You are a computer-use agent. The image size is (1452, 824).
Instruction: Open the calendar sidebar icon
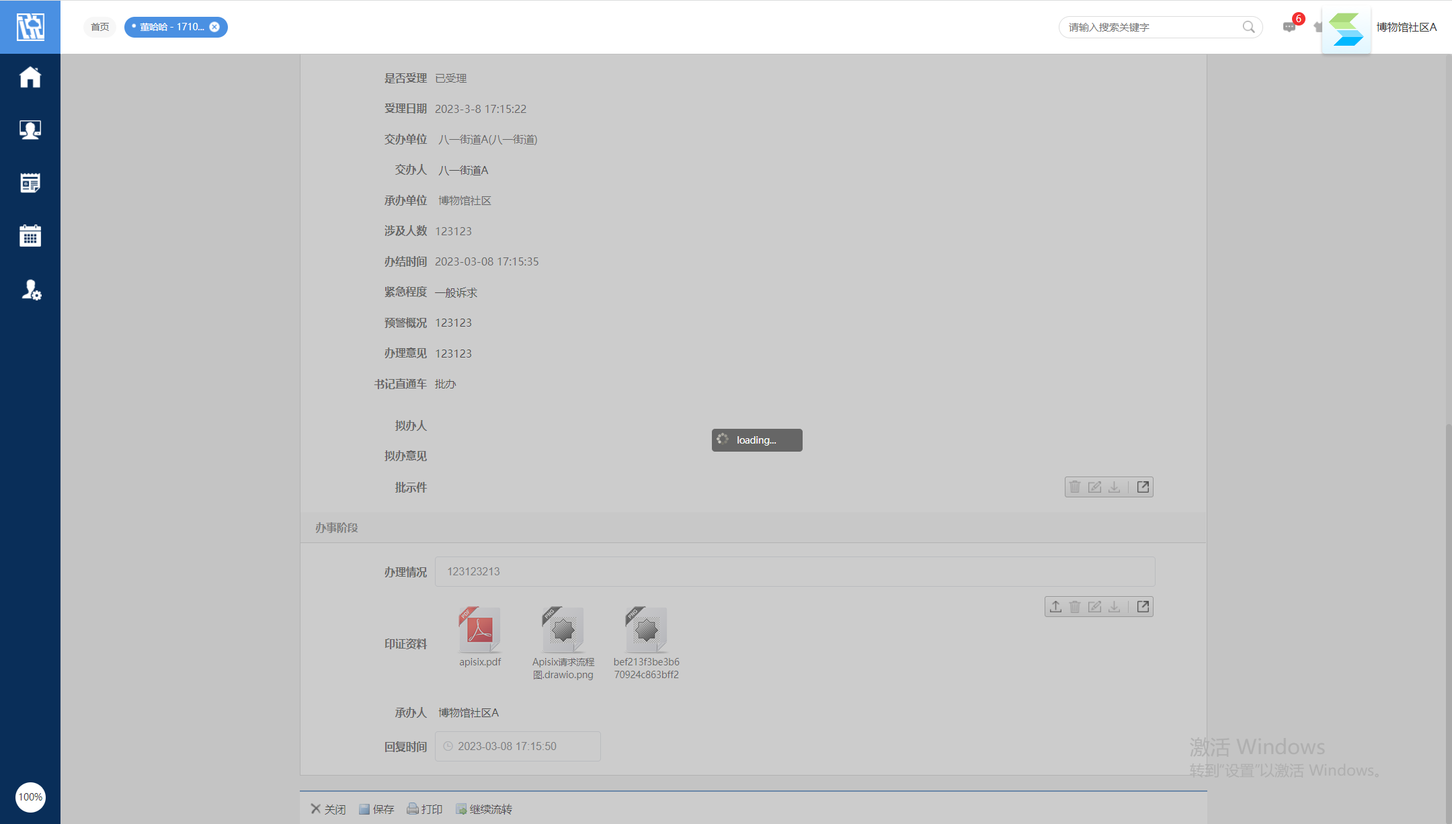click(30, 236)
